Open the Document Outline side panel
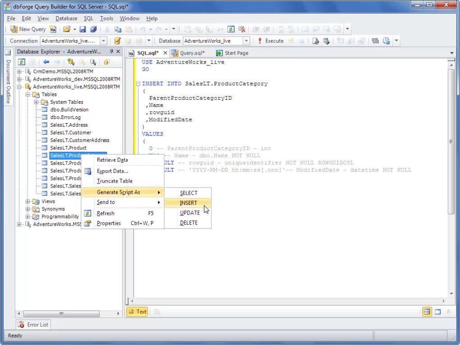This screenshot has height=345, width=460. (8, 77)
